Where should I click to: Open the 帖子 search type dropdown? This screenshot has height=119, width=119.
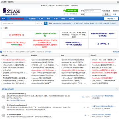[x=39, y=23]
